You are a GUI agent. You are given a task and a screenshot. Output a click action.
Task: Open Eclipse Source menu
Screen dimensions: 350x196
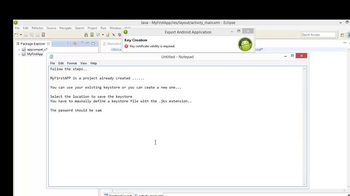coord(51,28)
